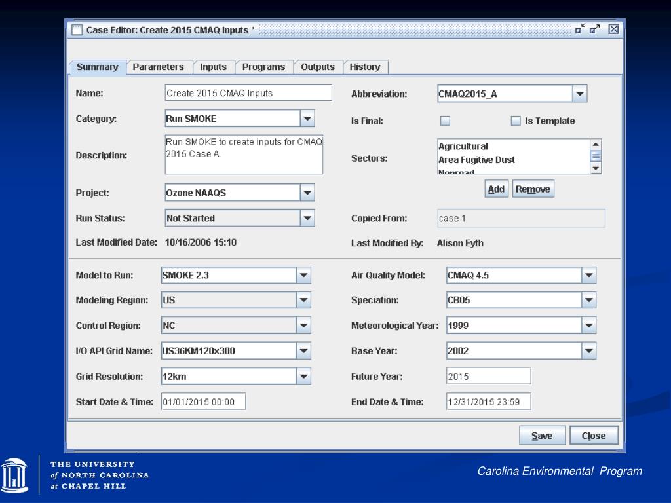Click the Future Year field showing 2015
This screenshot has height=503, width=671.
[488, 376]
